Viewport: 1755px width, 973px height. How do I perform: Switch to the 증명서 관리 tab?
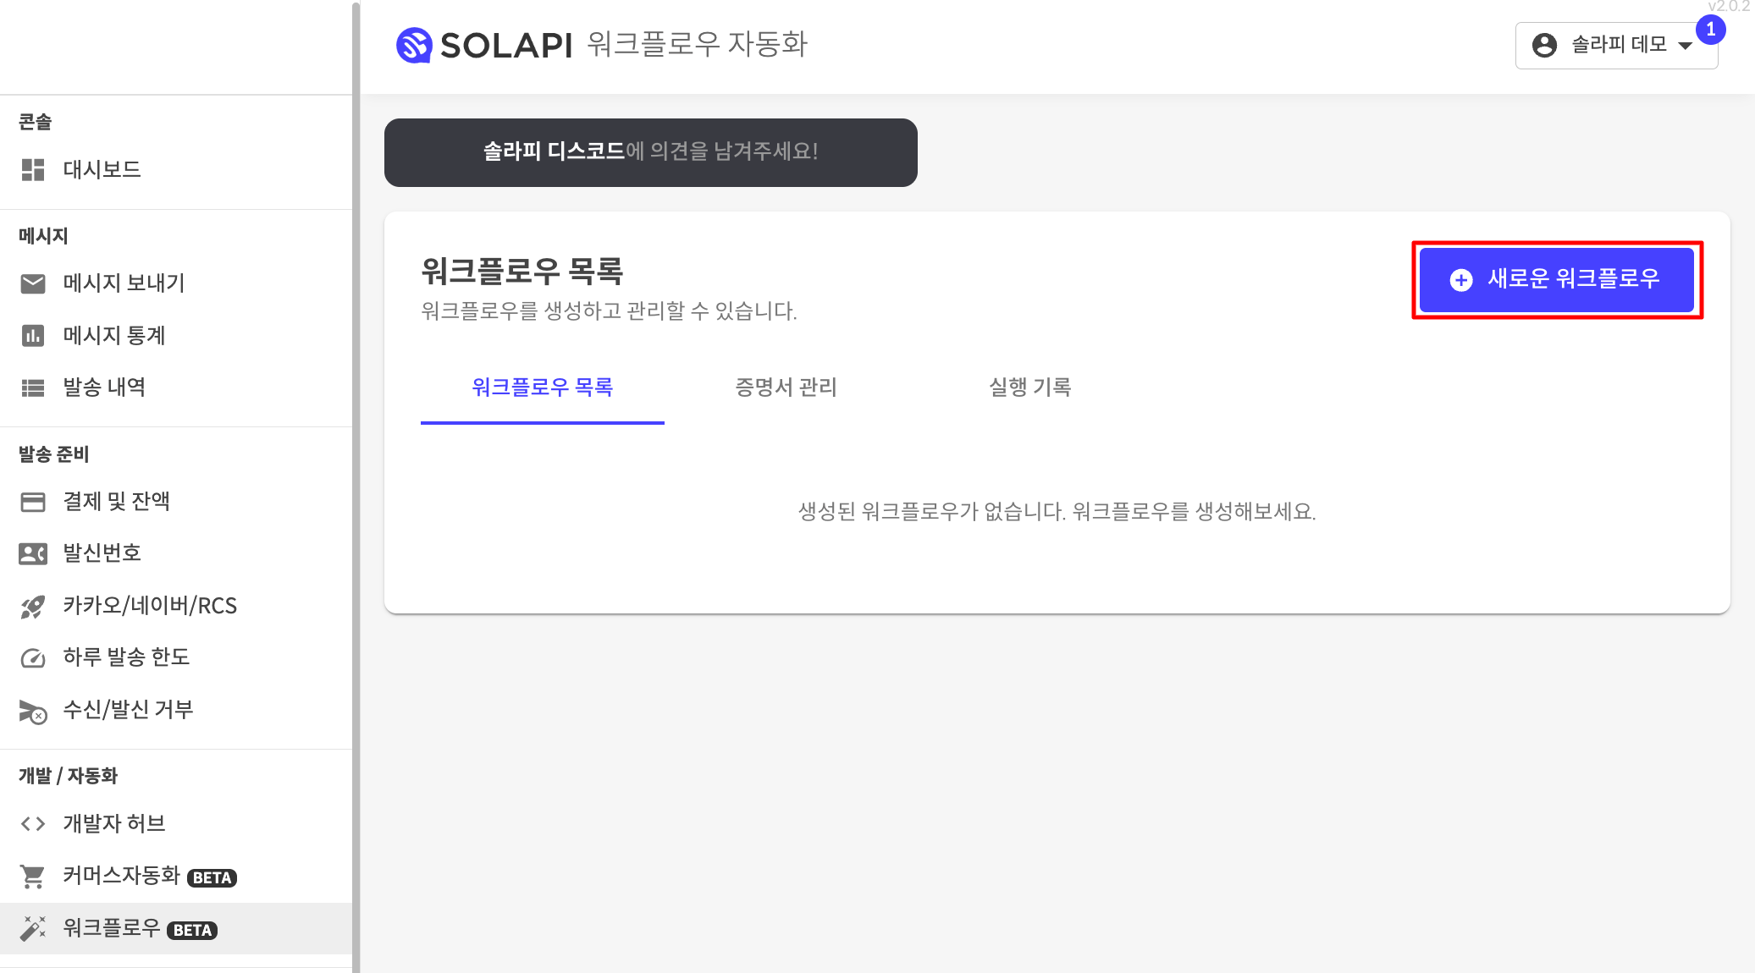point(786,388)
